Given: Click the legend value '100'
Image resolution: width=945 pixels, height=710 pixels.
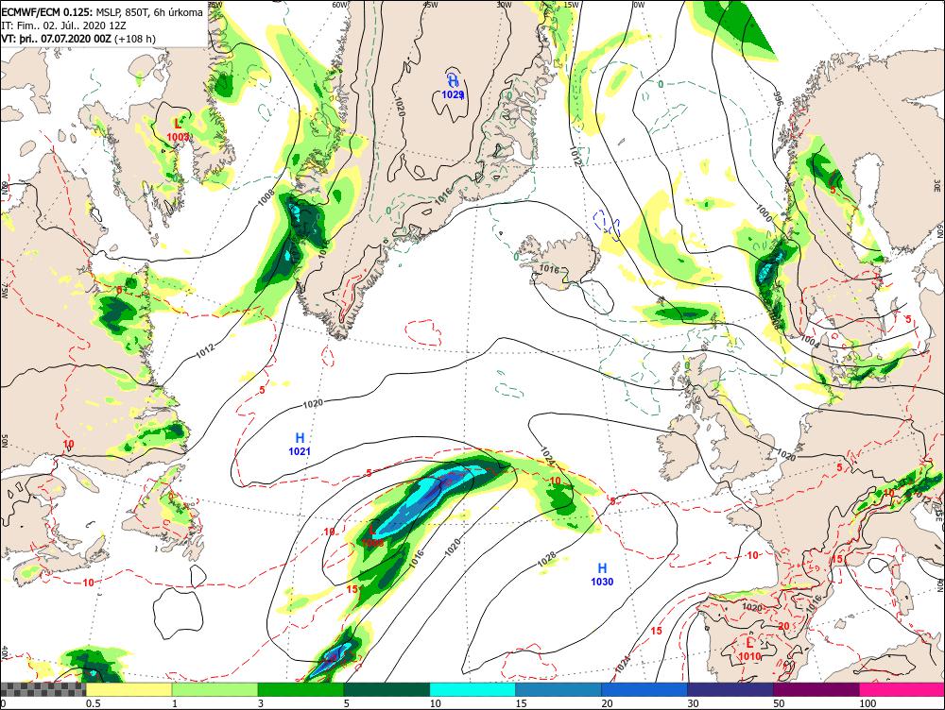Looking at the screenshot, I should pos(868,703).
